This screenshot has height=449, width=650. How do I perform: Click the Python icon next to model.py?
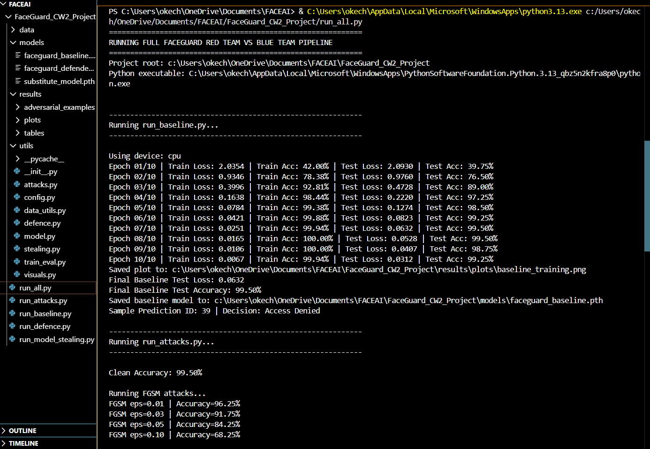pyautogui.click(x=17, y=236)
